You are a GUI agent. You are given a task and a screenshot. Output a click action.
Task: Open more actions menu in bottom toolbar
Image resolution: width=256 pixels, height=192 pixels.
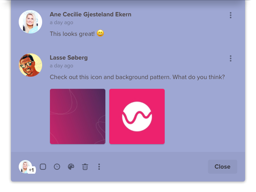(x=99, y=167)
